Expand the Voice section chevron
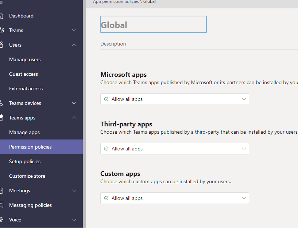298x228 pixels. point(74,220)
